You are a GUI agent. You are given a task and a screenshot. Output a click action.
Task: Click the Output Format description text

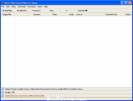44,89
